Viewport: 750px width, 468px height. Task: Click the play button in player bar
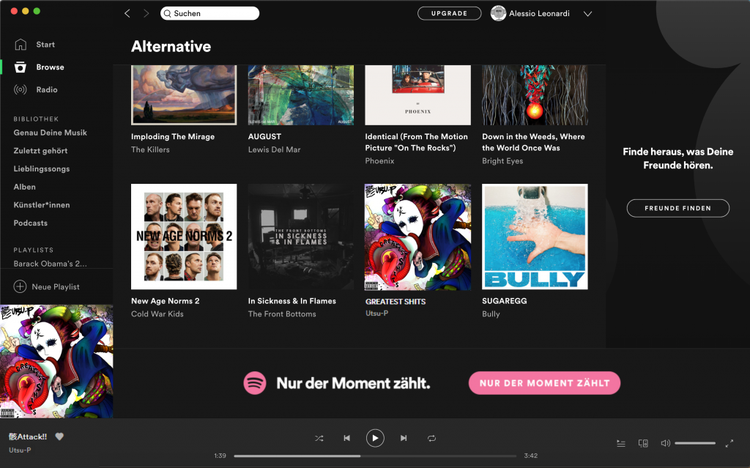375,438
